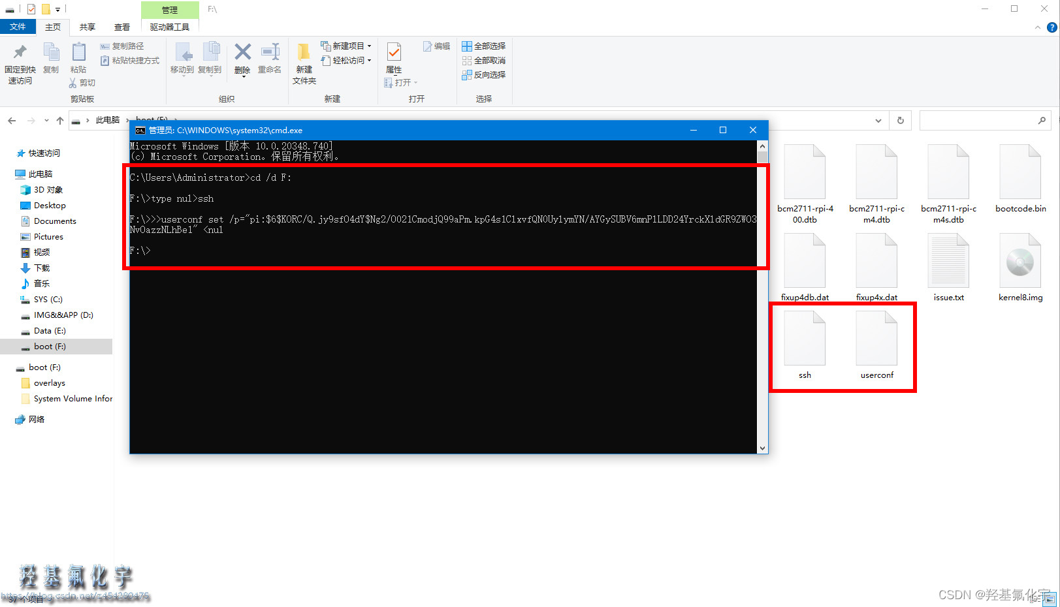
Task: Switch to the Home (主页) tab
Action: [53, 27]
